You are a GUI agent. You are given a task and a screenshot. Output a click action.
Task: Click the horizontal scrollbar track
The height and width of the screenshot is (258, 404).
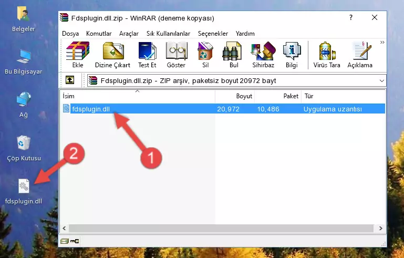coord(221,228)
